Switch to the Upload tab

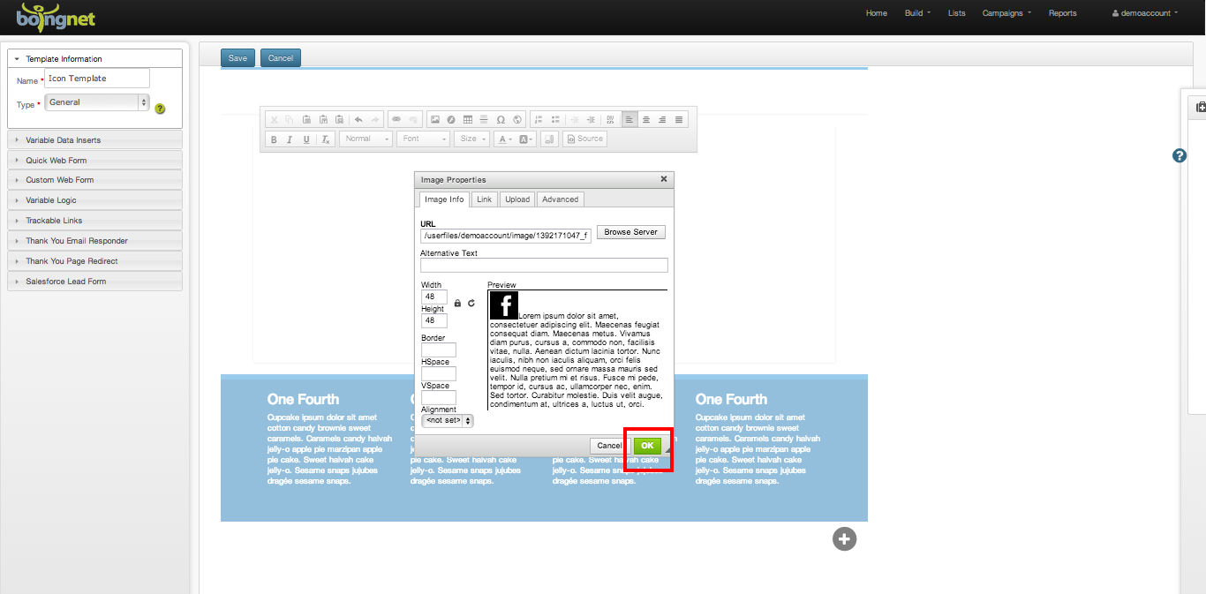pos(517,199)
